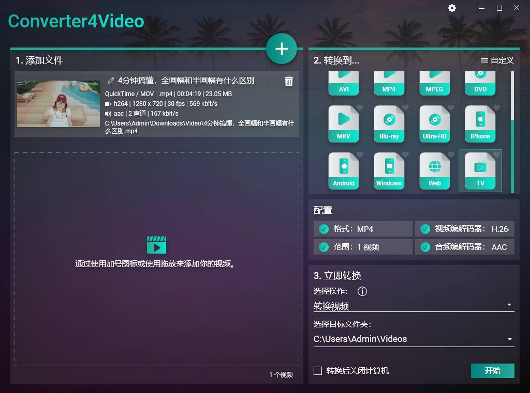Select the AVI output format
This screenshot has height=393, width=530.
343,84
